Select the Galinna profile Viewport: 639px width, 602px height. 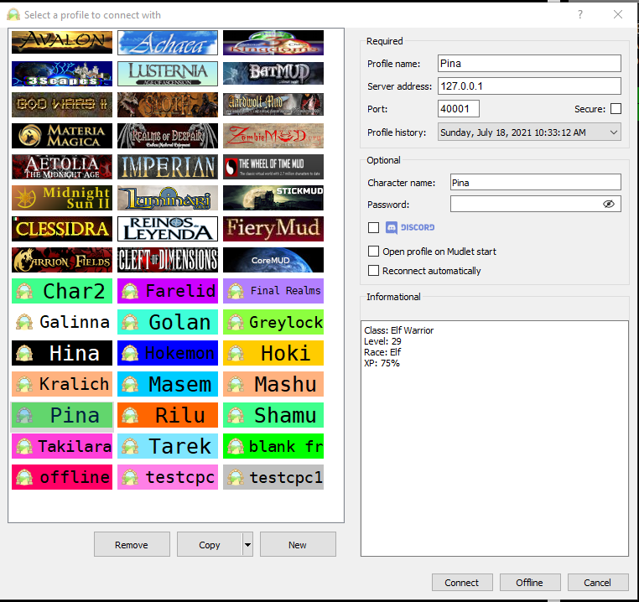click(62, 322)
